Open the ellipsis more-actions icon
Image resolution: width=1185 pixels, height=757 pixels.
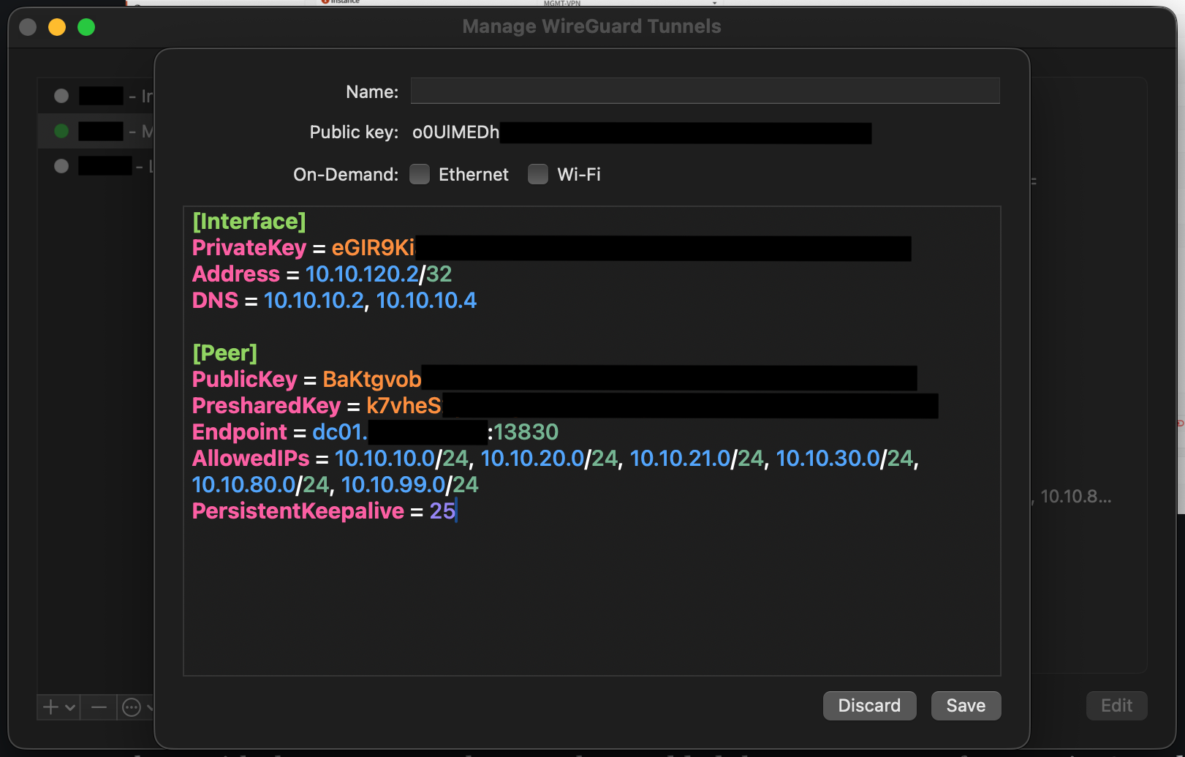[132, 707]
